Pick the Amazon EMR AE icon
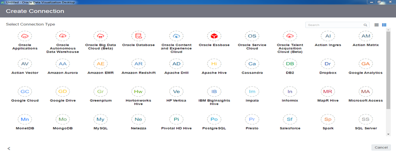Image resolution: width=396 pixels, height=154 pixels. click(101, 64)
